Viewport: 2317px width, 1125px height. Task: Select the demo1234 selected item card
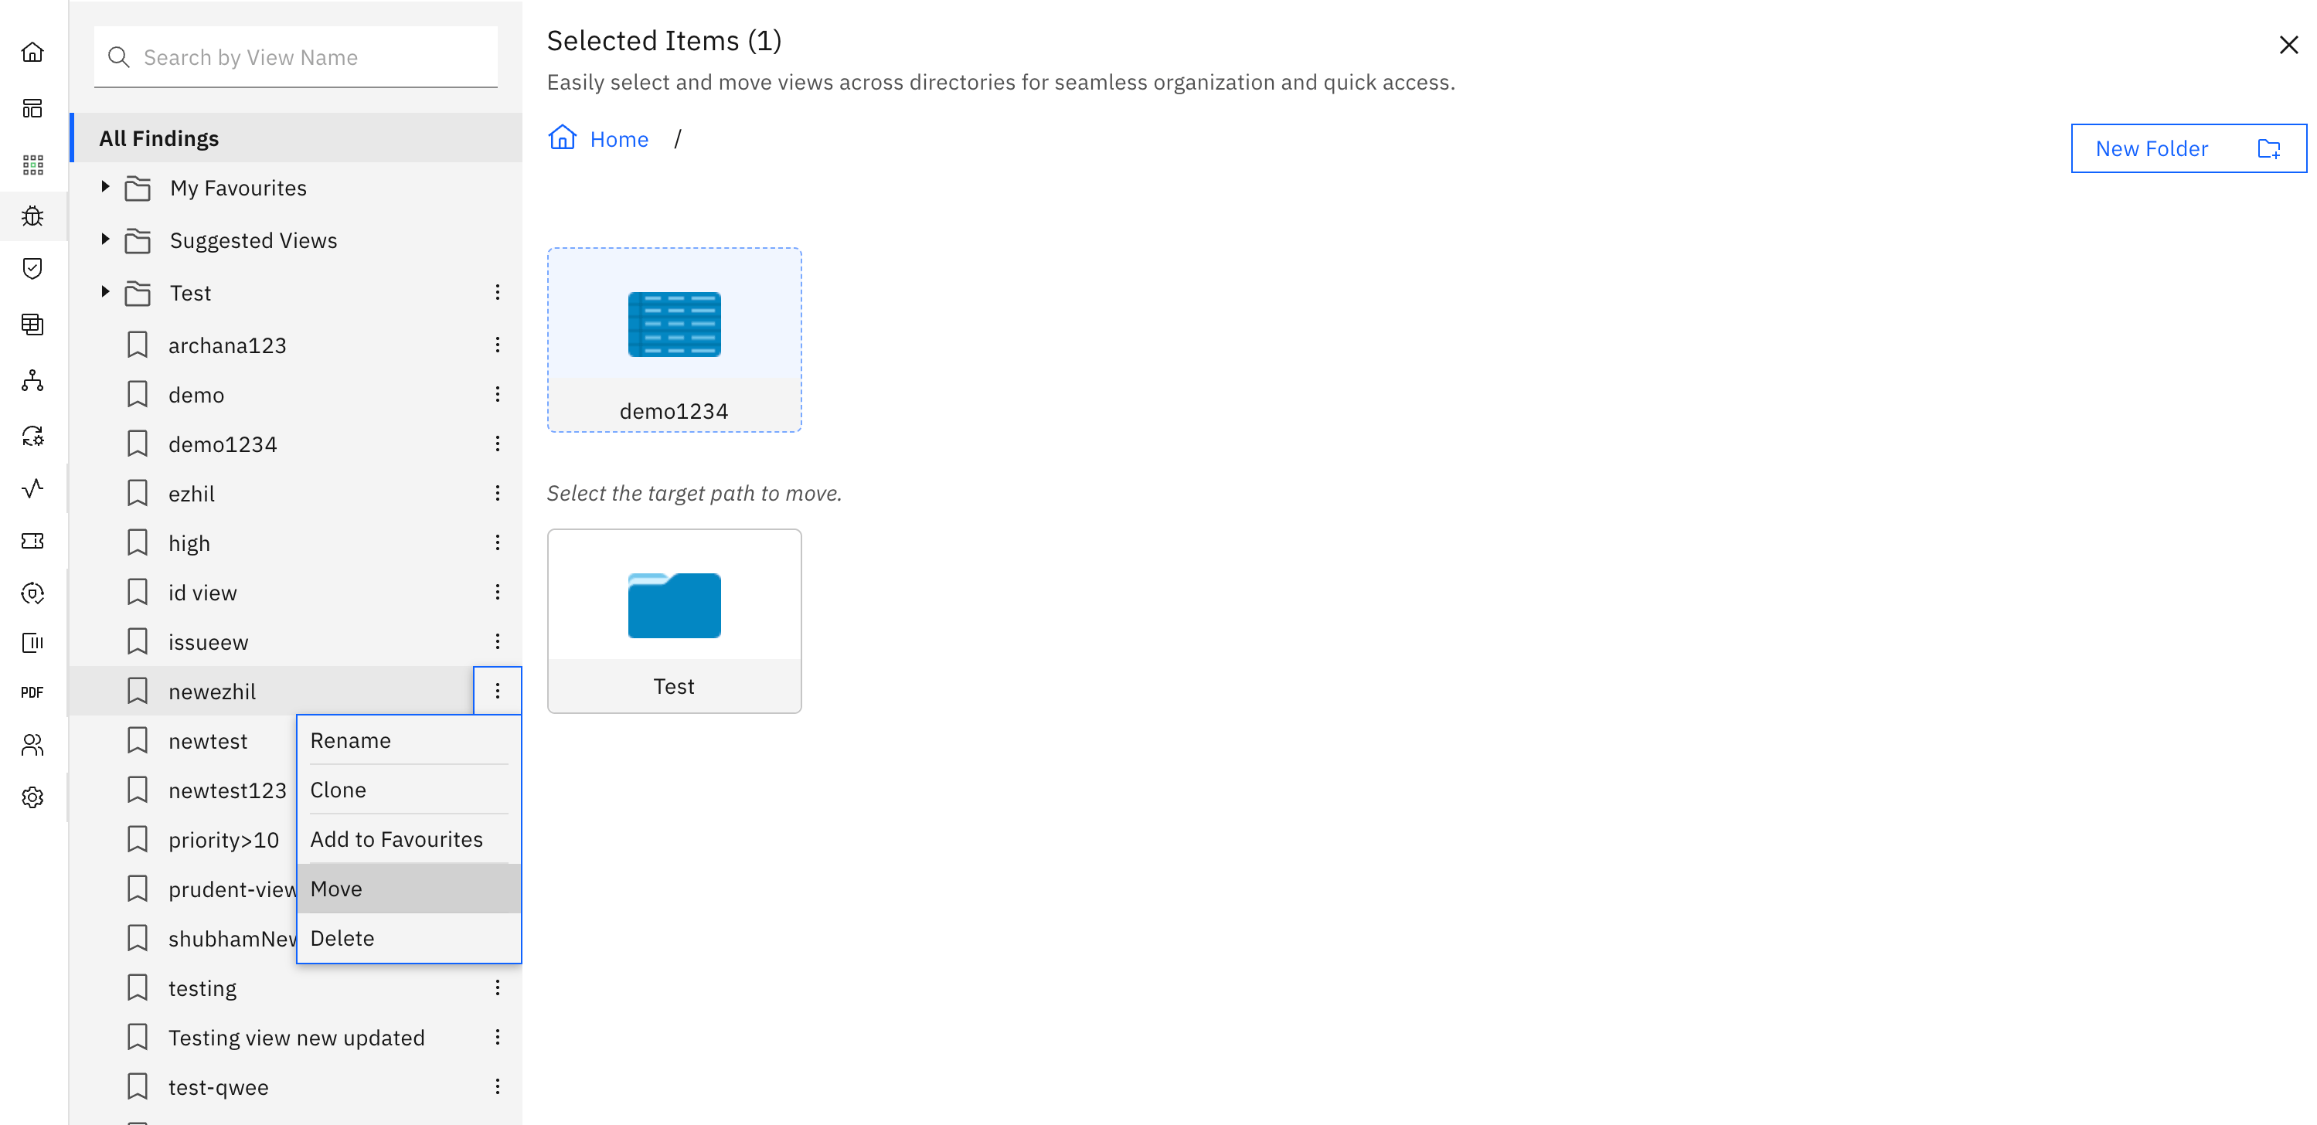[x=674, y=340]
